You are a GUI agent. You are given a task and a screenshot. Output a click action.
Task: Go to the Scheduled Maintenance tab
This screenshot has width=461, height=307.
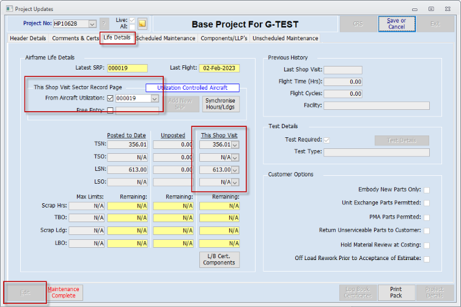tap(166, 38)
